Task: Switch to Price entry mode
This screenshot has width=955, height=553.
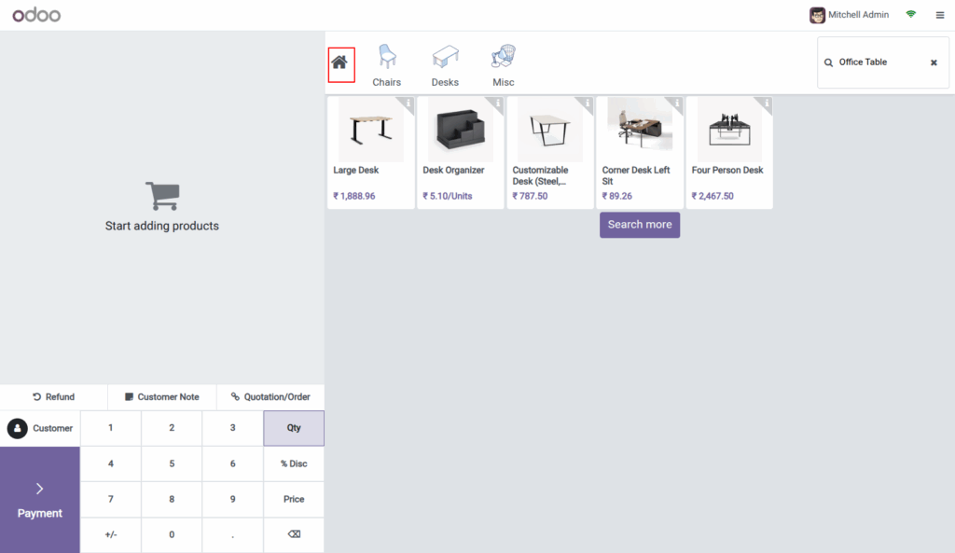Action: tap(293, 499)
